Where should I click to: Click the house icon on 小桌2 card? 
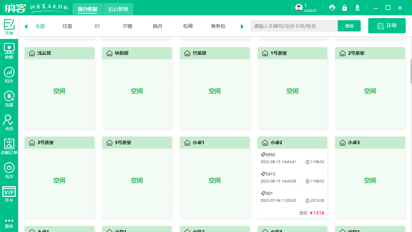point(265,143)
